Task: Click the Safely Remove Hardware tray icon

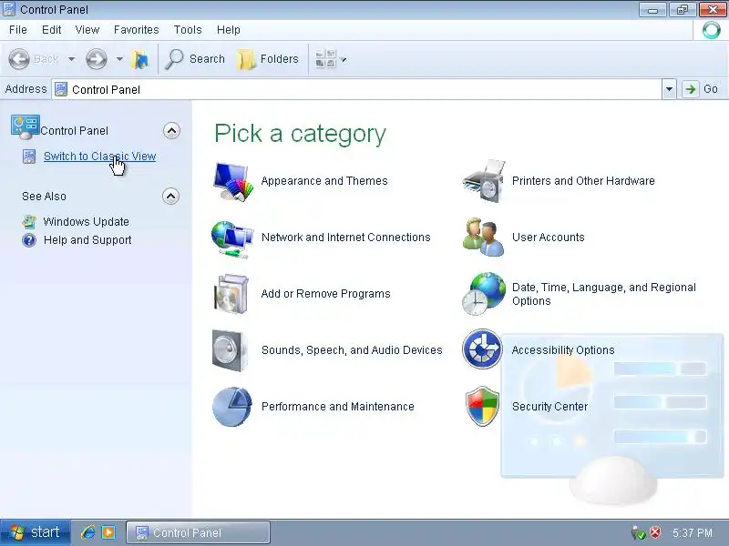Action: tap(639, 532)
